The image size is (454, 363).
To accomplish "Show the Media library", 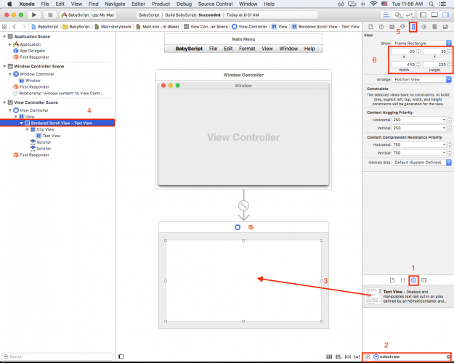I will coord(424,280).
